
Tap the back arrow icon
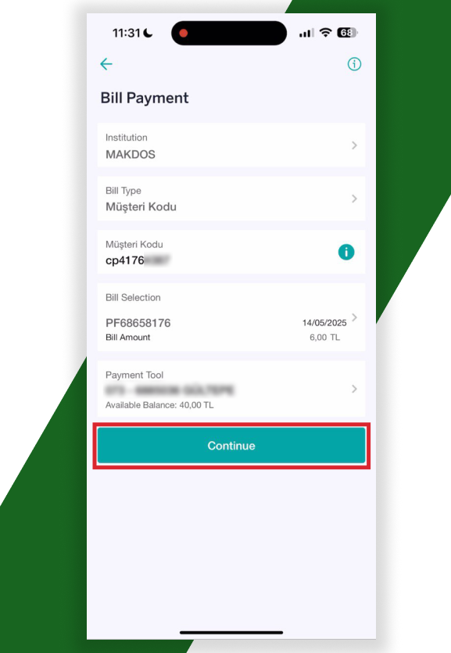106,64
